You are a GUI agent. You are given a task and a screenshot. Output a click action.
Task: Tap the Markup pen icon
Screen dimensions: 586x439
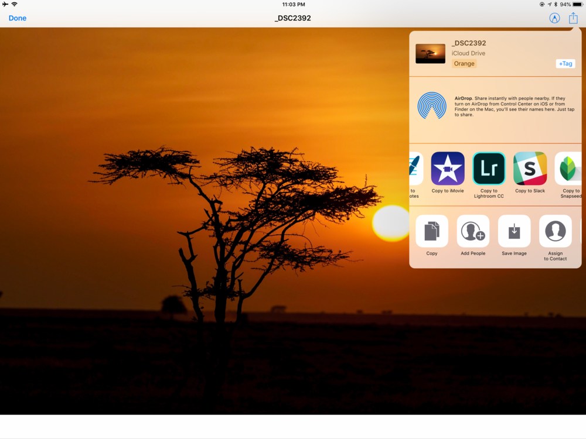(554, 18)
